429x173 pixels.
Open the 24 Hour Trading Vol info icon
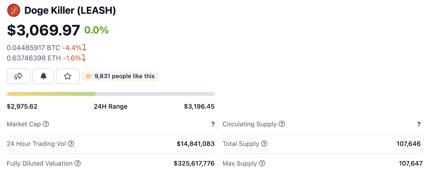coord(71,144)
